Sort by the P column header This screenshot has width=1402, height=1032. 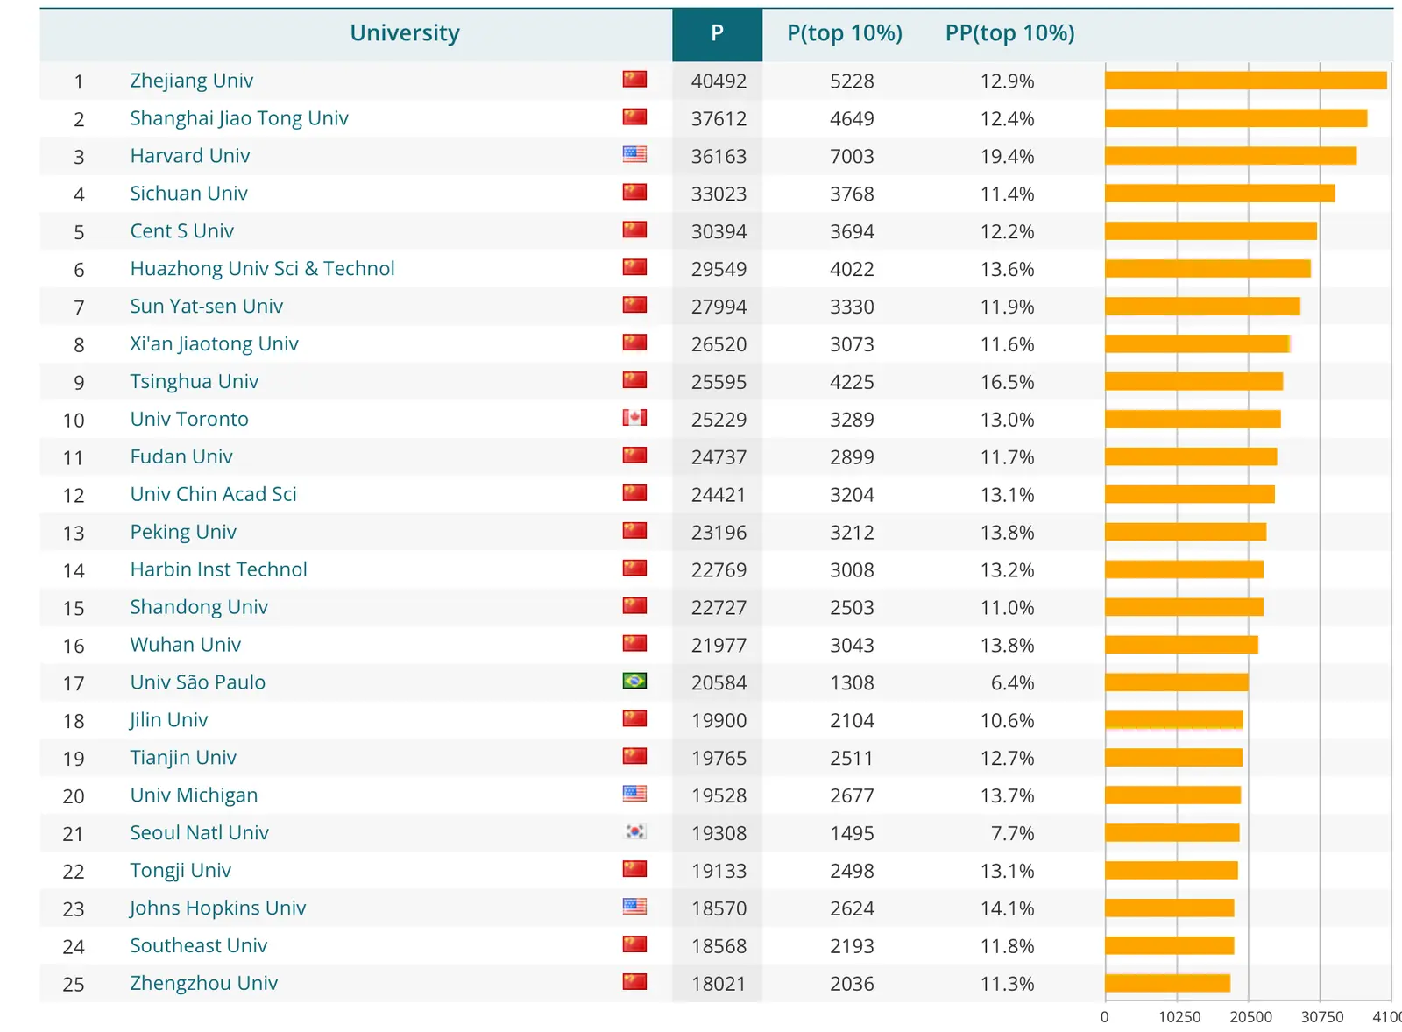pyautogui.click(x=717, y=33)
